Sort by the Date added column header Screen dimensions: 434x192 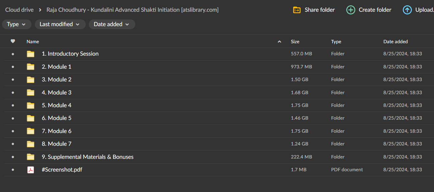tap(395, 42)
